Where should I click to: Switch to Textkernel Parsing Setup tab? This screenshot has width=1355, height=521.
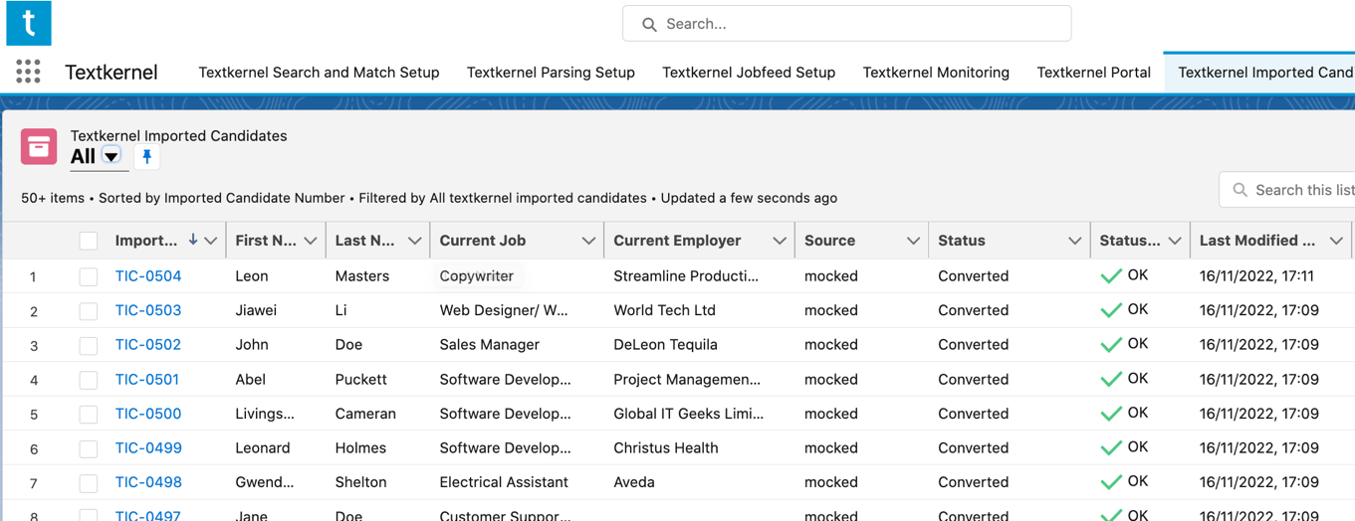(551, 72)
